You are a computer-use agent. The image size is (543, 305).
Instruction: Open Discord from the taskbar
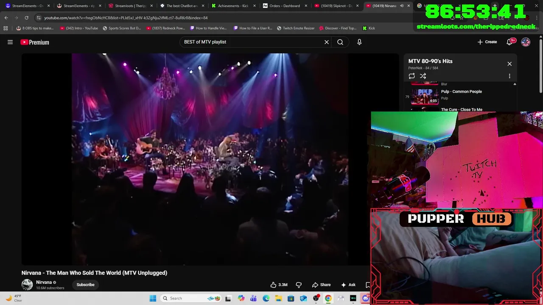point(366,298)
